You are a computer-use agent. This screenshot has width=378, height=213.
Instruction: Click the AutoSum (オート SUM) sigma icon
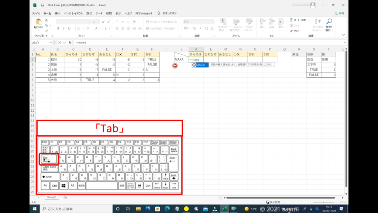coord(292,20)
